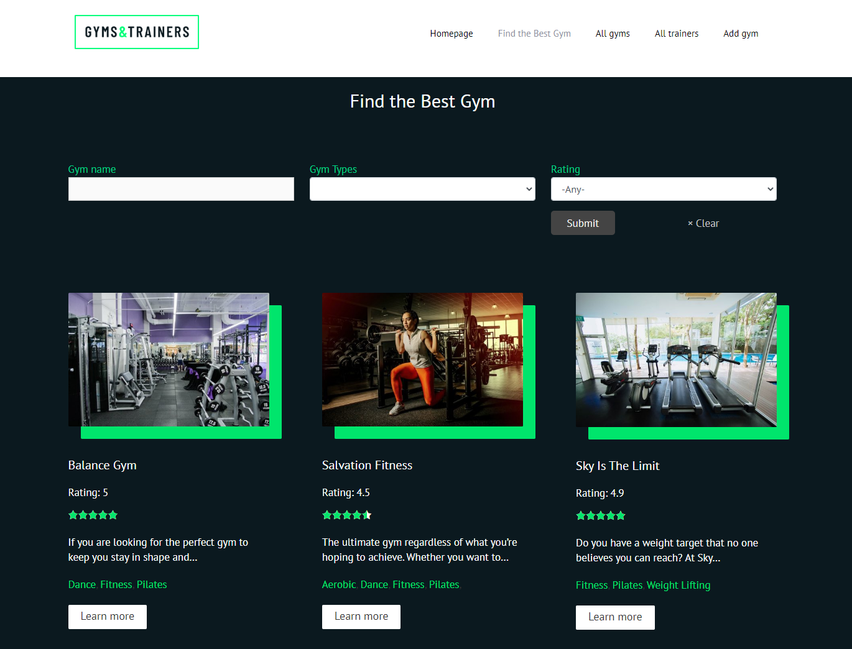Click Fitness tag under Sky Is The Limit

point(592,585)
